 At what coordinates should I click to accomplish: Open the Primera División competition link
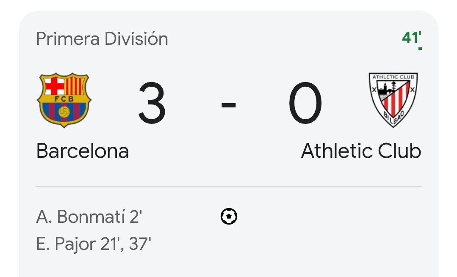(102, 39)
